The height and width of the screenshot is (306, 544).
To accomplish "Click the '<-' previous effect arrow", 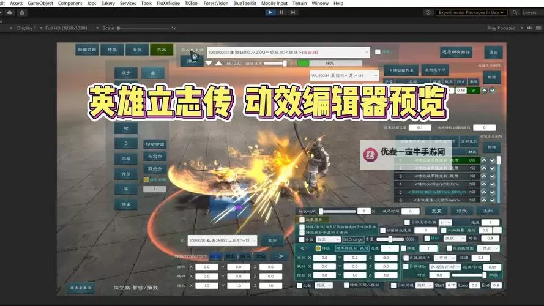I will [304, 248].
